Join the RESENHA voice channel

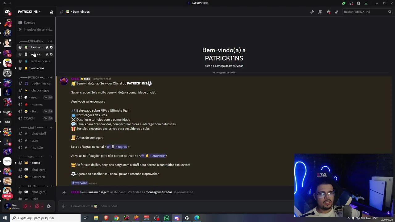pyautogui.click(x=36, y=105)
